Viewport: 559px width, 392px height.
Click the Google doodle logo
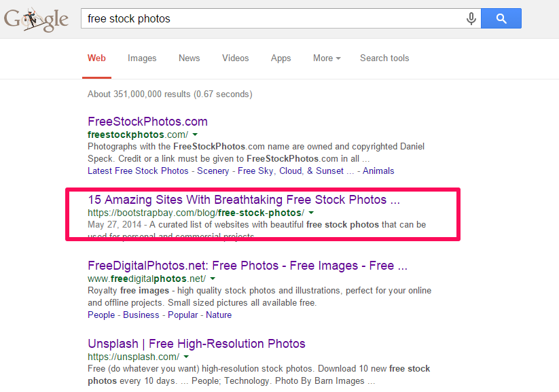click(x=36, y=19)
